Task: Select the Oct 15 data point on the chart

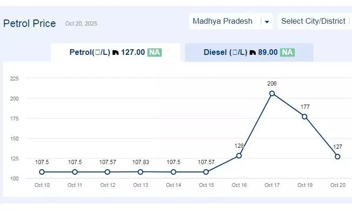Action: pyautogui.click(x=206, y=172)
